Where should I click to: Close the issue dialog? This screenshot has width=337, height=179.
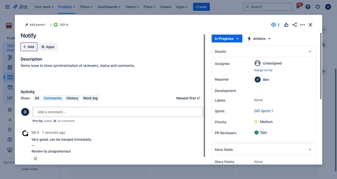click(310, 25)
